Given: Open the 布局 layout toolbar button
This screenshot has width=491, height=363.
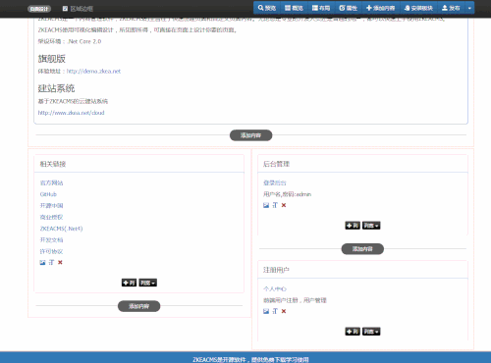Looking at the screenshot, I should [x=321, y=8].
